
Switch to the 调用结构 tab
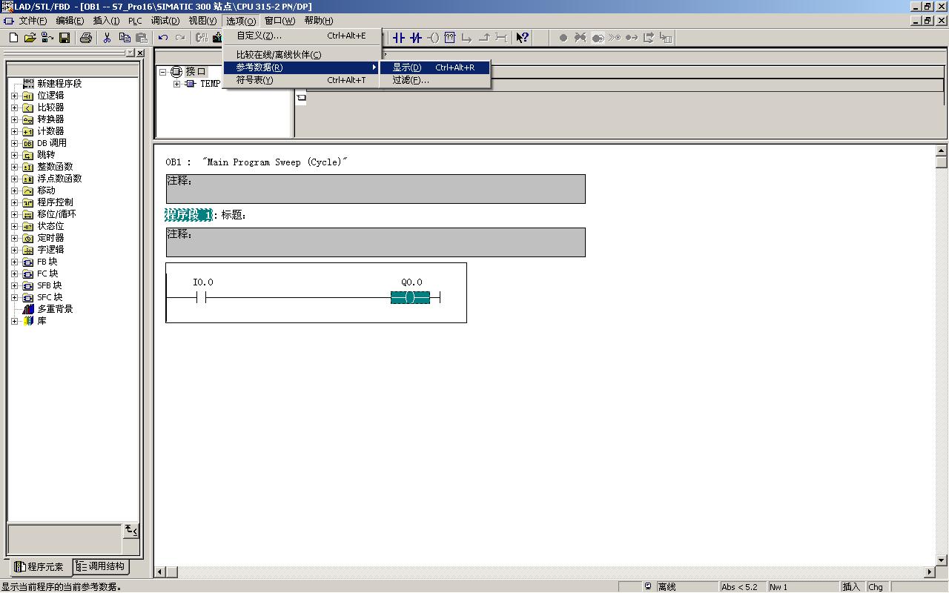[102, 566]
